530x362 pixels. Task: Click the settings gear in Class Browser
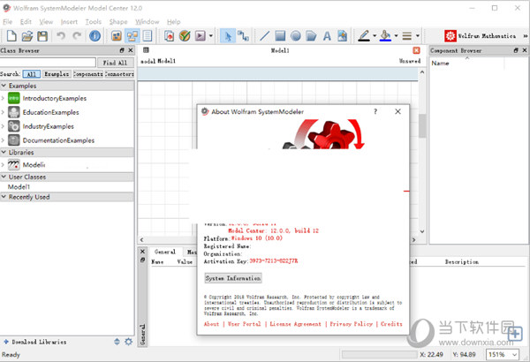[x=128, y=342]
